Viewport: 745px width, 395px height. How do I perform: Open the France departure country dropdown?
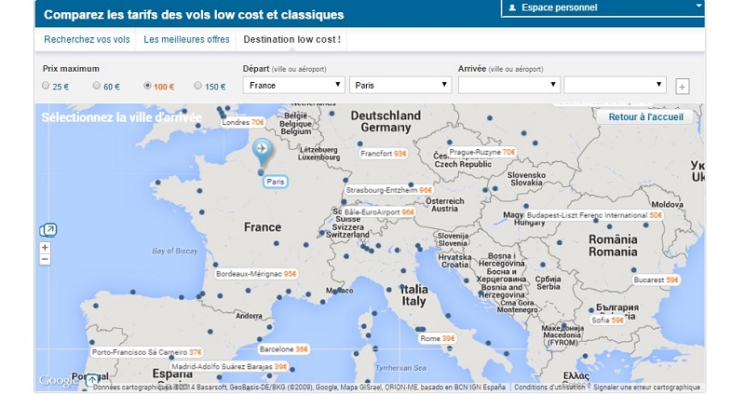(x=293, y=85)
